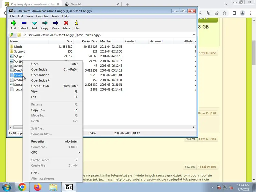The image size is (256, 192).
Task: Click the Test archive icon
Action: (34, 23)
